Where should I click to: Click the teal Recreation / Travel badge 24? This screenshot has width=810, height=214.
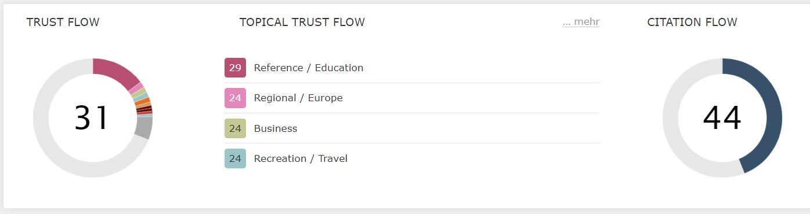235,158
